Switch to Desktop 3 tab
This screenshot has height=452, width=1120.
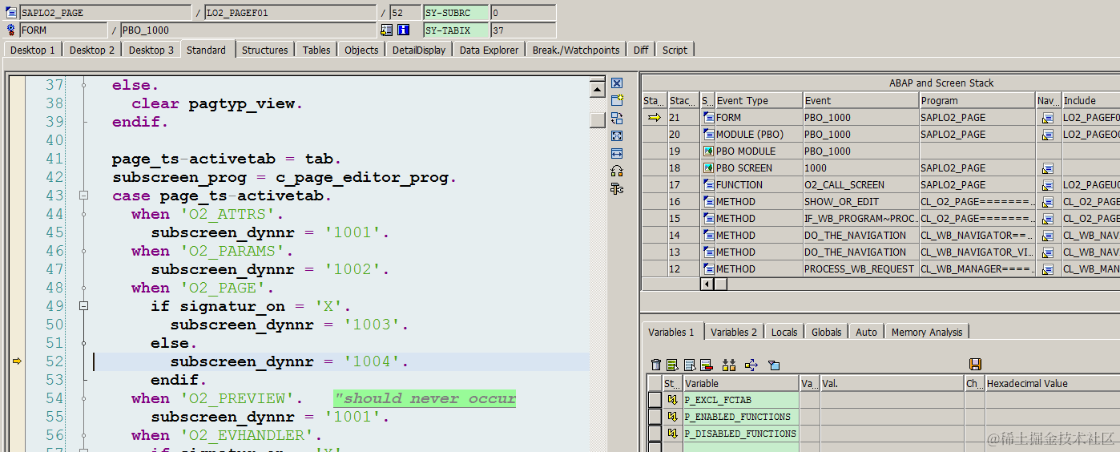point(151,50)
